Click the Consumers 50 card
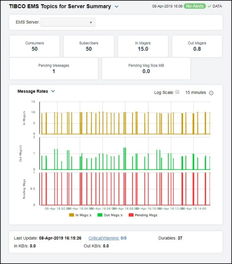 point(34,46)
